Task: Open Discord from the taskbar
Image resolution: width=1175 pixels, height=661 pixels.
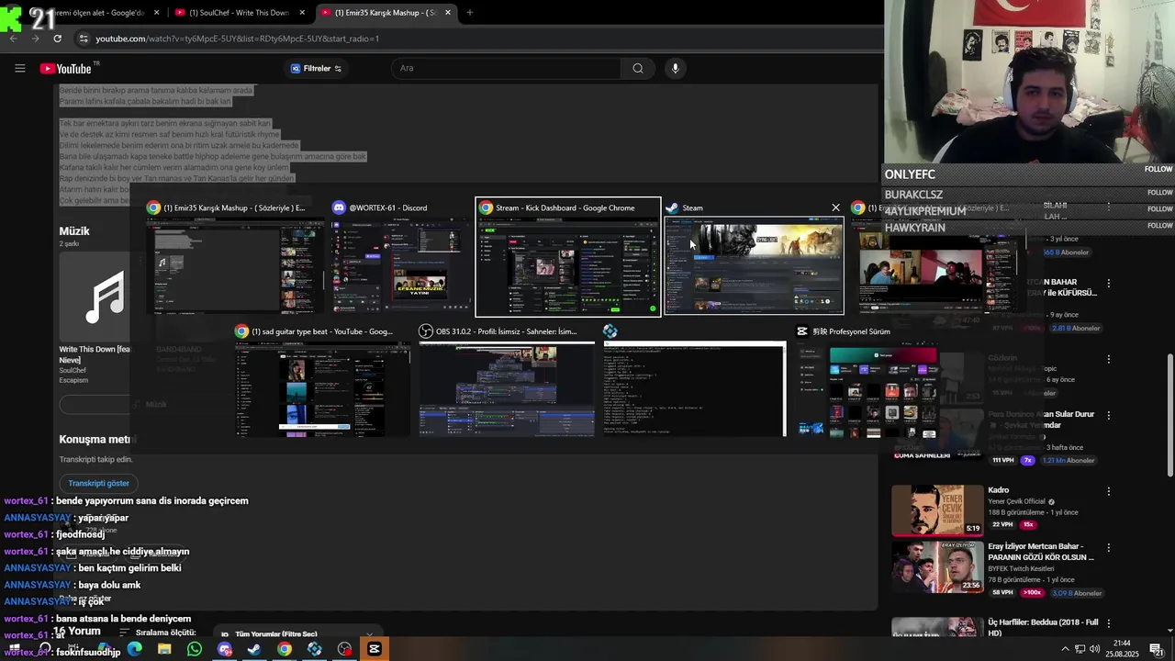Action: click(x=225, y=649)
